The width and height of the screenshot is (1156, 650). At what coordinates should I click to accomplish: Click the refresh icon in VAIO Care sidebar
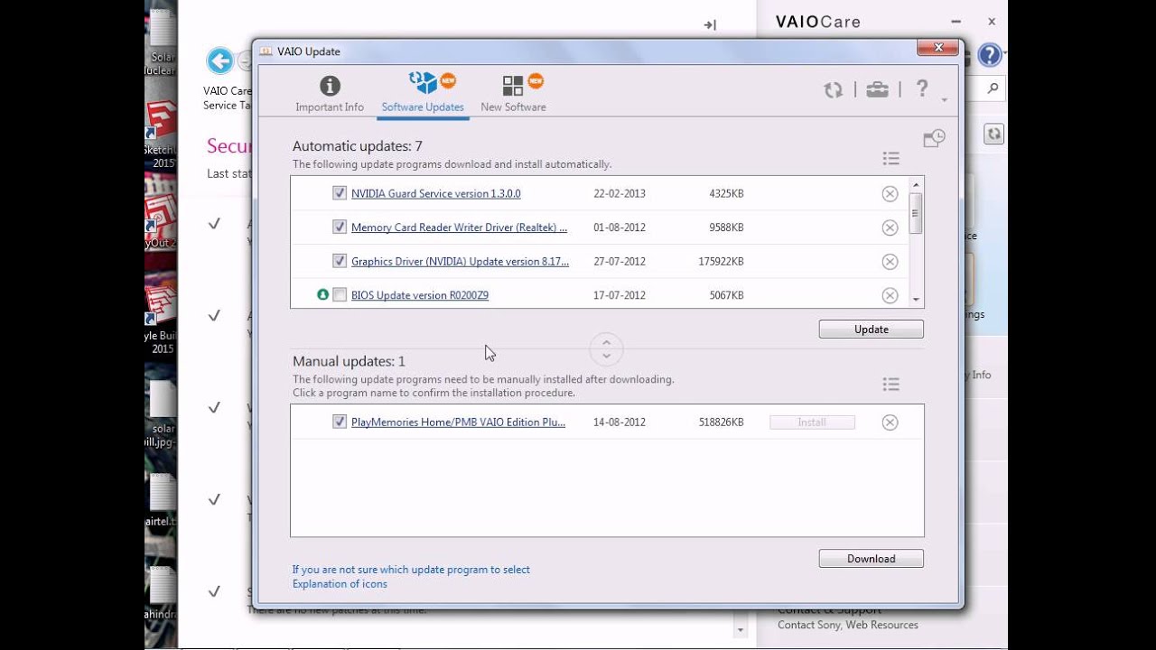click(x=993, y=135)
